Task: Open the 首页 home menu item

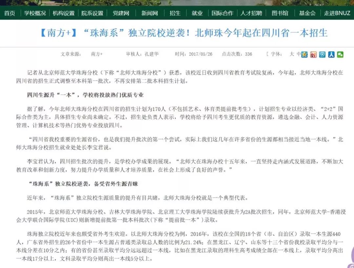Action: point(10,13)
